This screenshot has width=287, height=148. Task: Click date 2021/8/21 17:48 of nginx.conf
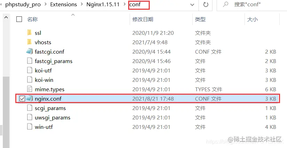153,99
